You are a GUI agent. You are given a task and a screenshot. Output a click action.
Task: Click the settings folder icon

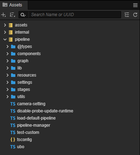[x=13, y=82]
